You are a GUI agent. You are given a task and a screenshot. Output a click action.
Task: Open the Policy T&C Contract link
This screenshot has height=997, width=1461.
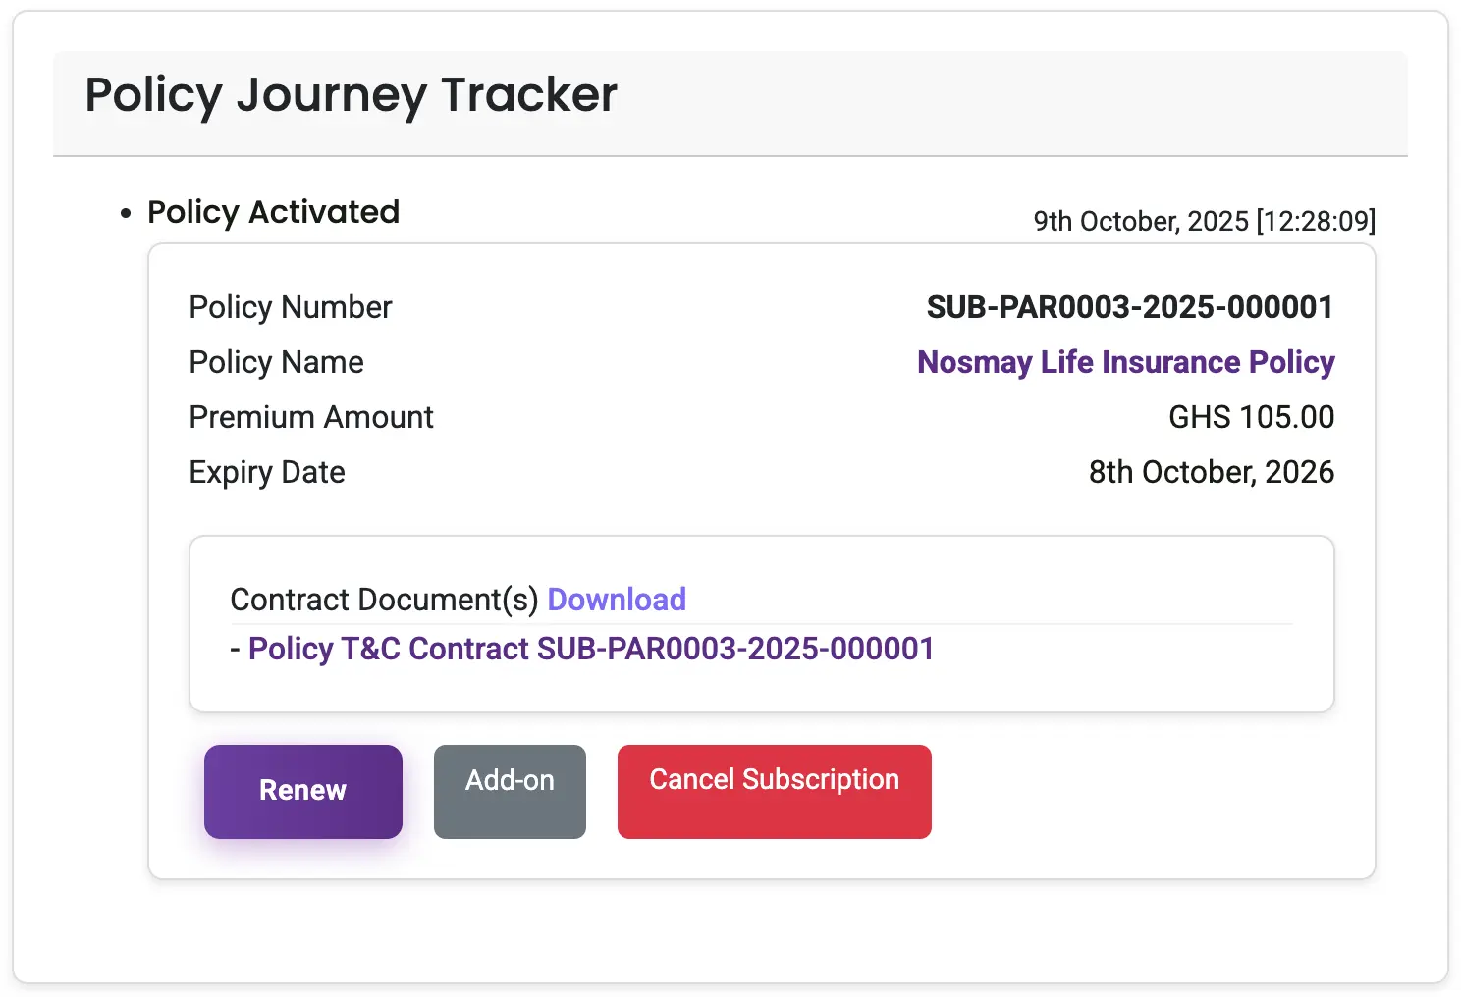pyautogui.click(x=591, y=649)
